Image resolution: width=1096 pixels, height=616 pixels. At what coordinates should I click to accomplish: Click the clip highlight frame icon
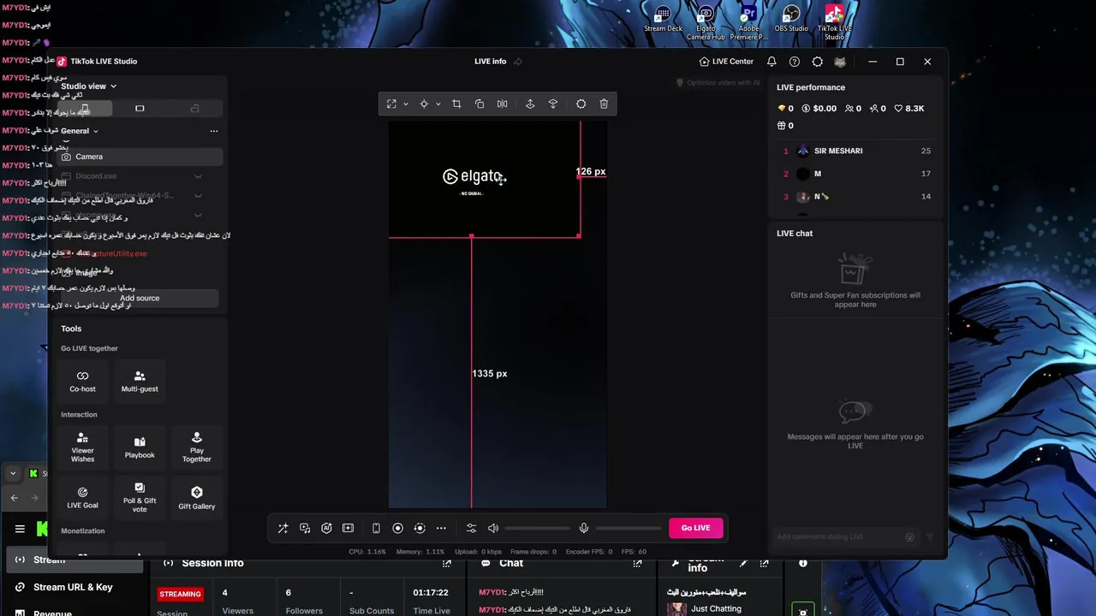pyautogui.click(x=348, y=529)
